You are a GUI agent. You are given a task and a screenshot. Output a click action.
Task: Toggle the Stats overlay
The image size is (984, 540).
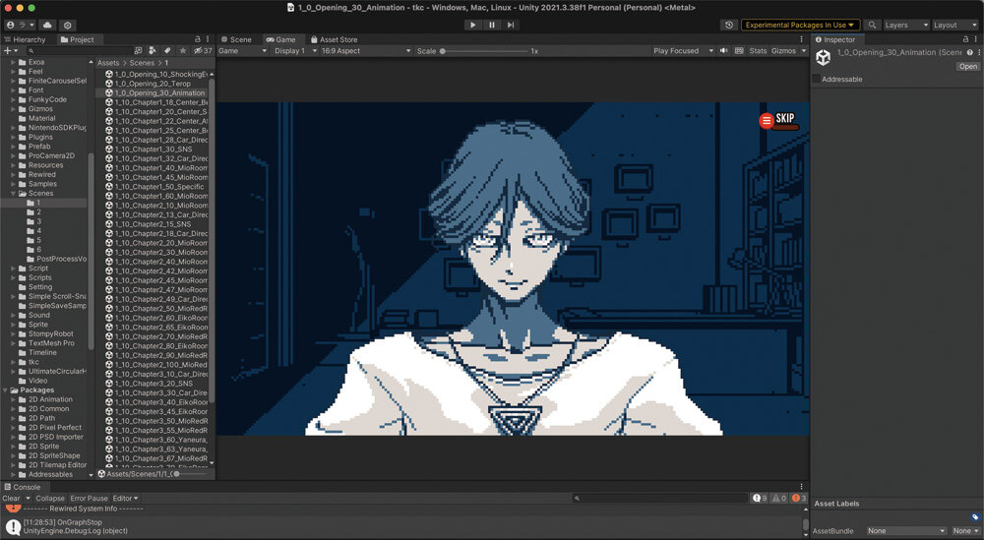pos(758,51)
